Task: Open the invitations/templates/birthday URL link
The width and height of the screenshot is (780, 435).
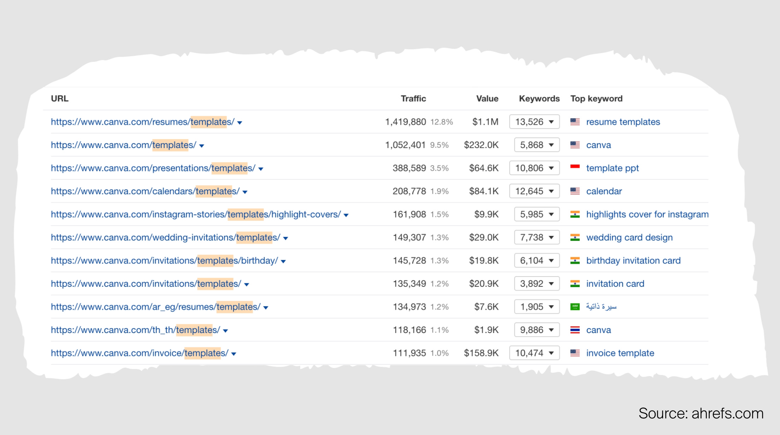Action: tap(164, 261)
